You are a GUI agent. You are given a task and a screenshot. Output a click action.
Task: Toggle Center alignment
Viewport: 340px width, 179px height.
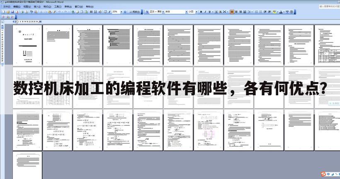(236, 12)
